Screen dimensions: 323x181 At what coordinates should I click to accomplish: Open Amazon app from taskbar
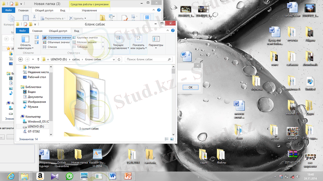coord(40,176)
